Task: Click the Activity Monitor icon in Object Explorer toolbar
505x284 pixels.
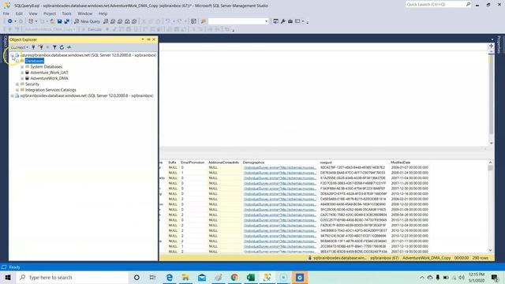Action: 69,47
